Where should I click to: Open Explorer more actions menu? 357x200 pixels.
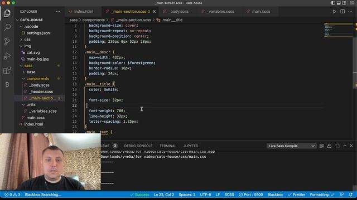58,12
